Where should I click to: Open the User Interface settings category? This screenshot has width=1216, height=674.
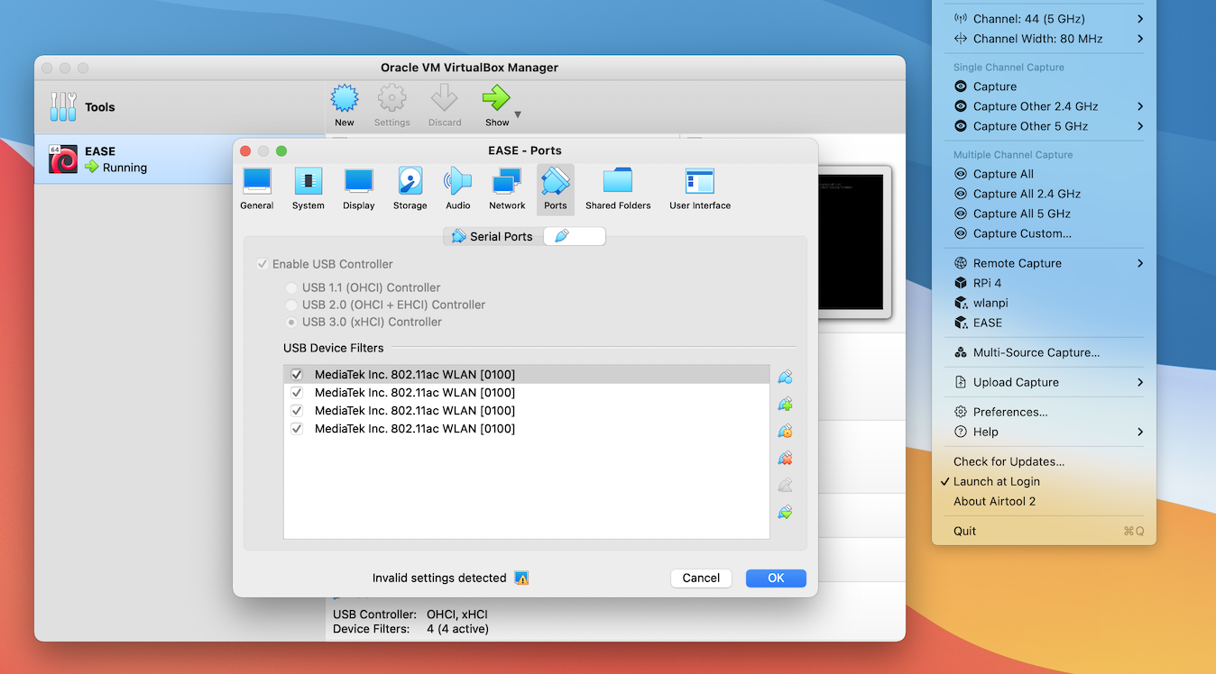pos(700,189)
